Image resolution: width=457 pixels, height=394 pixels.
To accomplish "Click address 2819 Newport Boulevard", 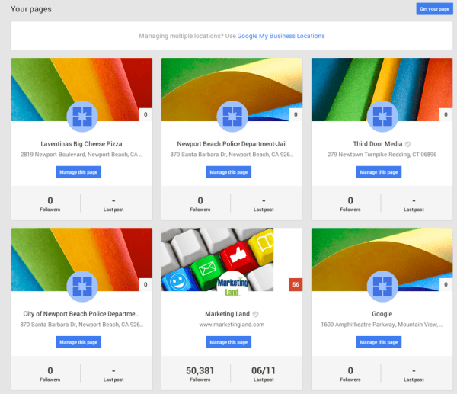I will 81,155.
